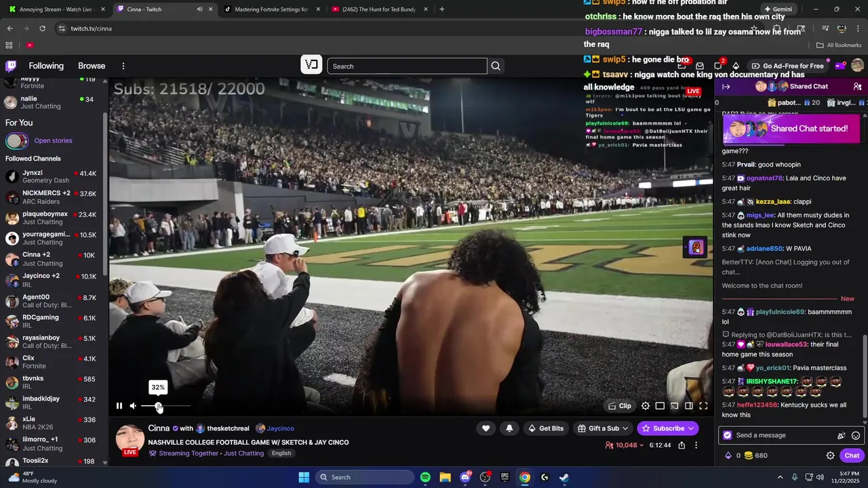This screenshot has width=868, height=488.
Task: Open the All Bookmarks folder
Action: coord(839,45)
